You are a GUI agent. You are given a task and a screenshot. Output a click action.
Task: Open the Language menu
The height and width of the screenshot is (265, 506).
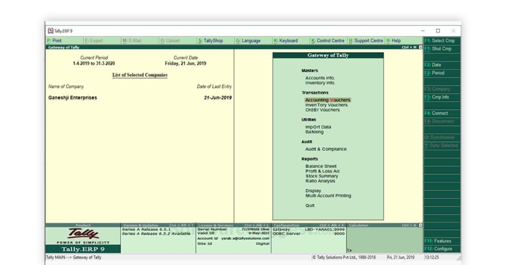click(x=253, y=41)
